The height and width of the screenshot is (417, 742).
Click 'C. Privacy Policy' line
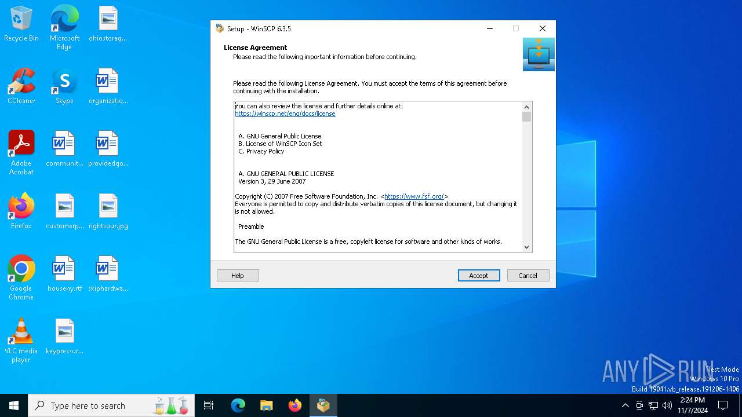(261, 151)
